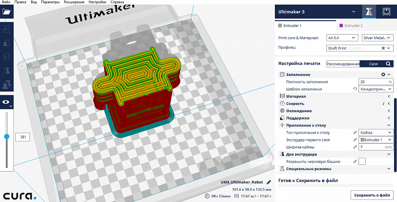The height and width of the screenshot is (202, 397).
Task: Select the Per Model Settings tool
Action: click(x=7, y=85)
